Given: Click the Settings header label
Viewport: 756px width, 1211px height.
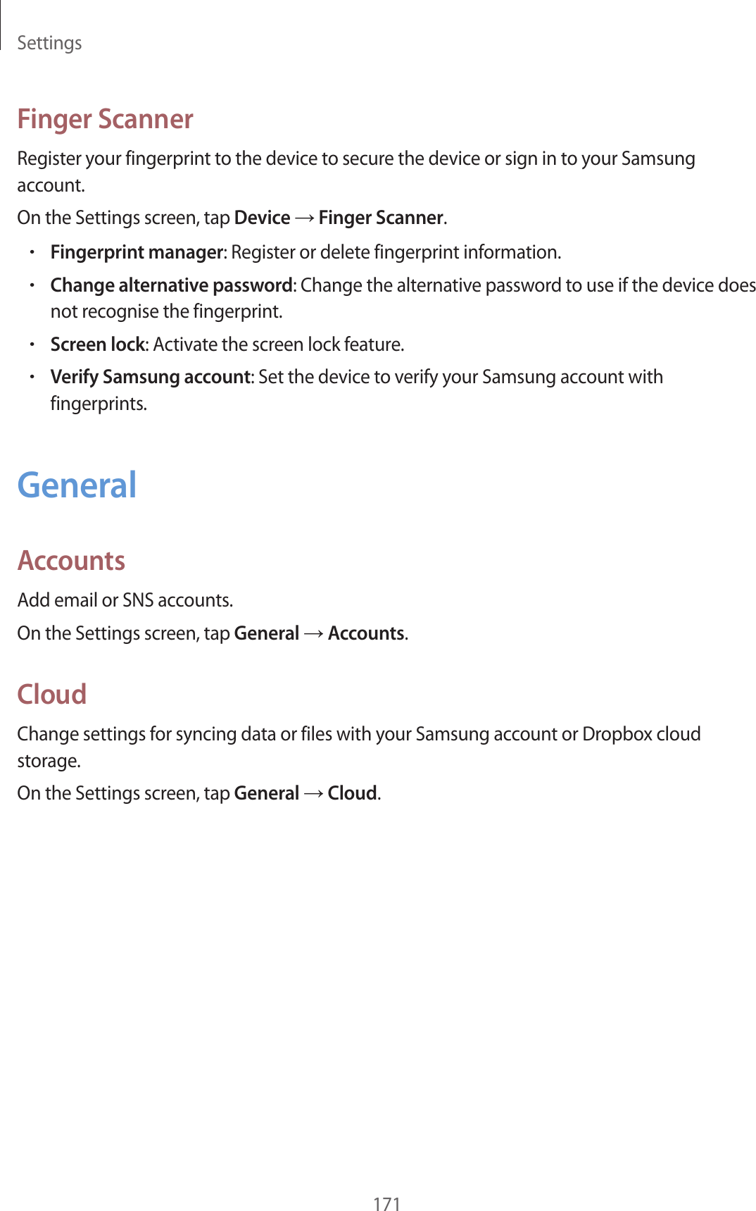Looking at the screenshot, I should pyautogui.click(x=49, y=43).
